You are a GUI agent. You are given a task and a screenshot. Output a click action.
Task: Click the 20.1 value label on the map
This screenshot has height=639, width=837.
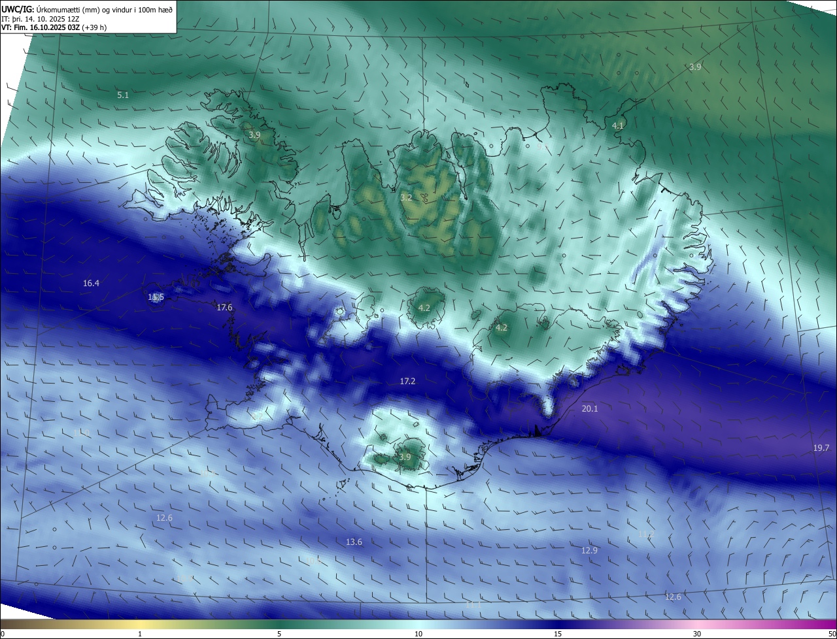pos(590,408)
